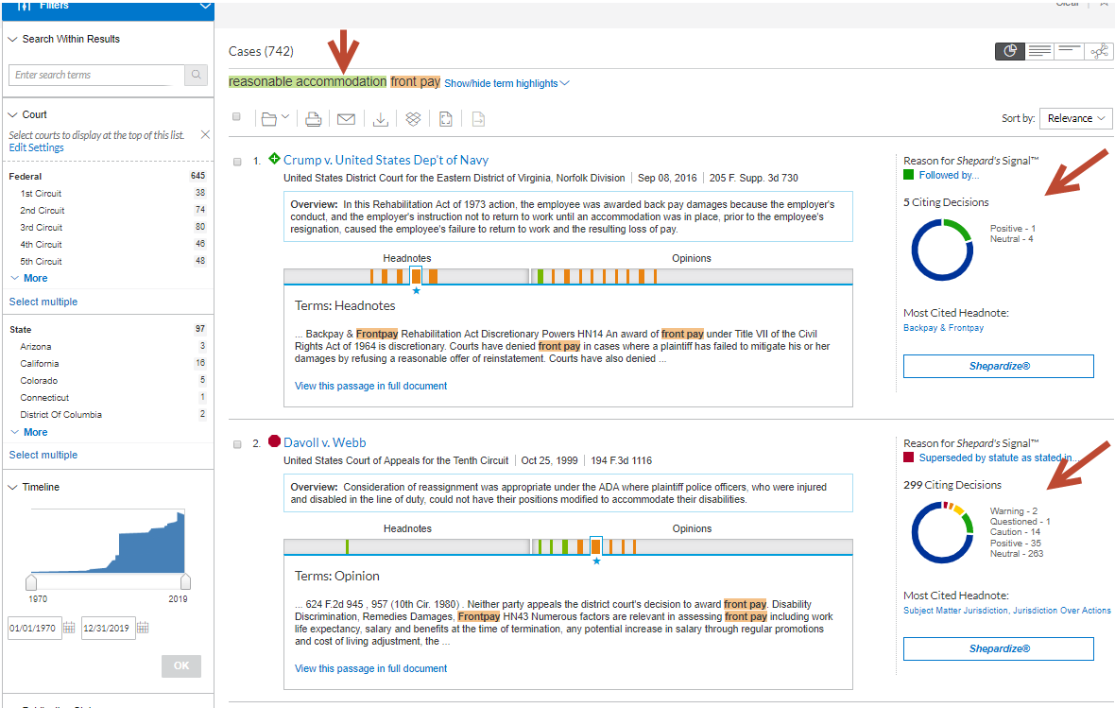Open the start date calendar picker
1115x708 pixels.
69,628
